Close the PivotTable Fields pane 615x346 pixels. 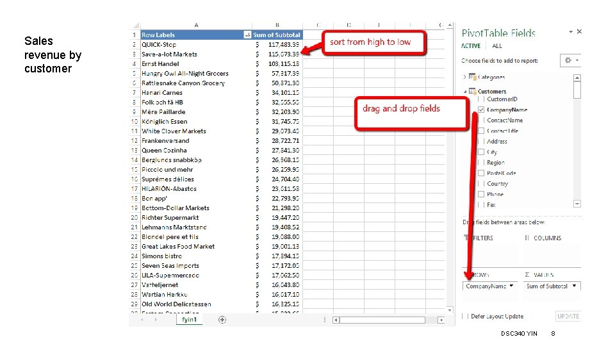pyautogui.click(x=579, y=31)
